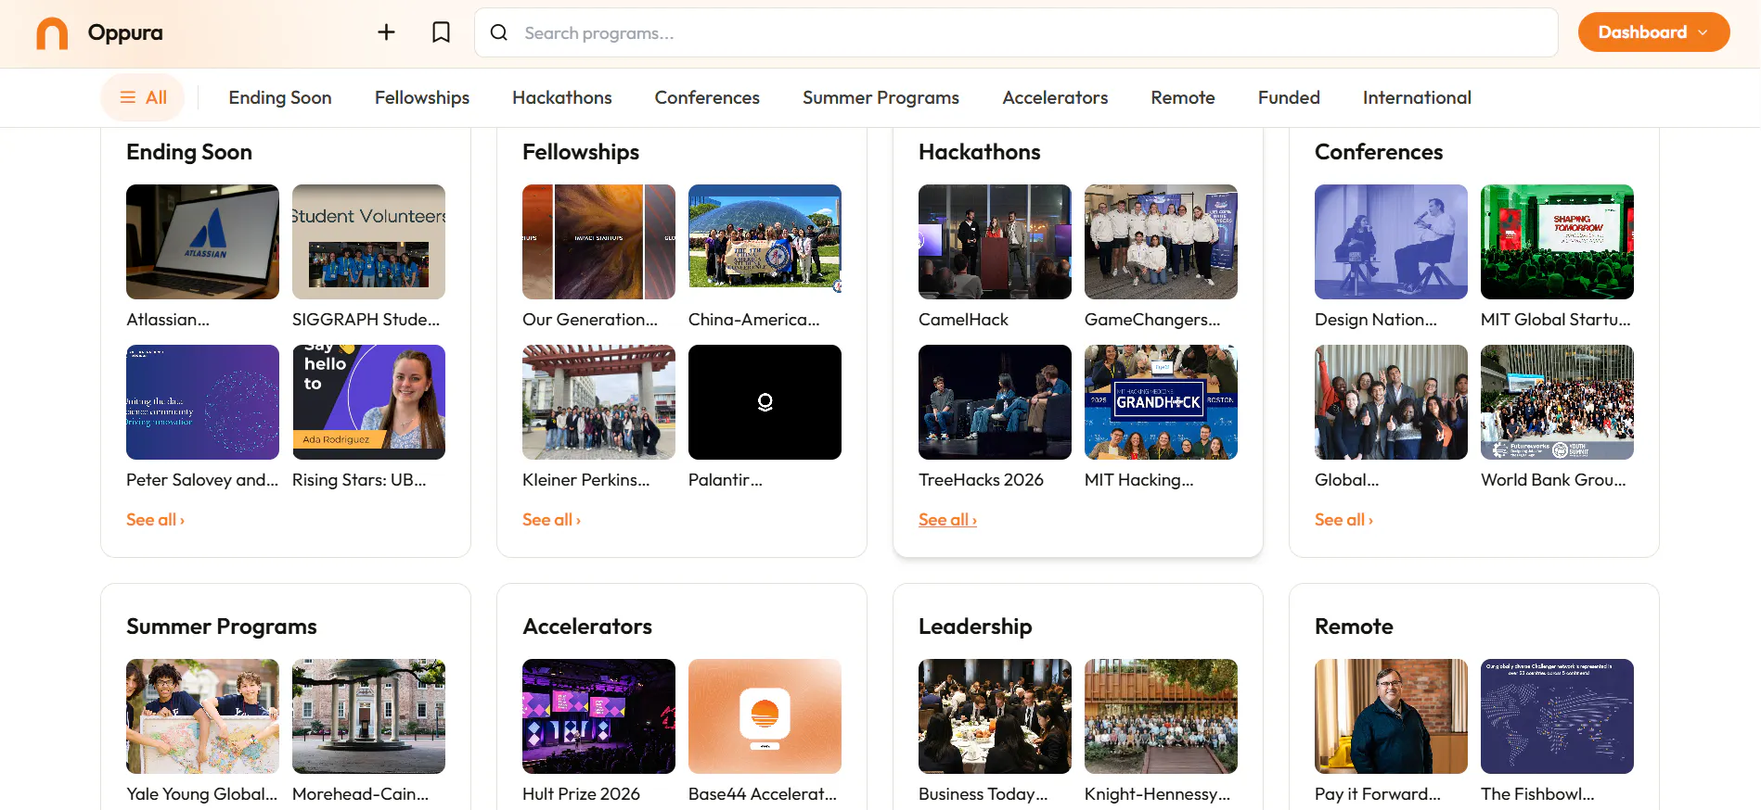
Task: Open TreeHacks 2026 thumbnail
Action: [995, 402]
